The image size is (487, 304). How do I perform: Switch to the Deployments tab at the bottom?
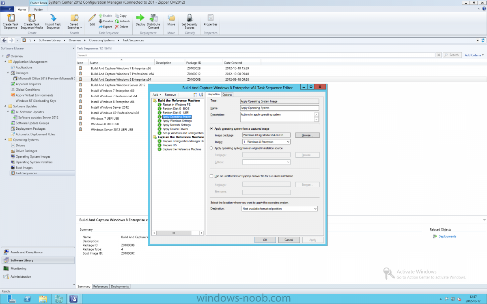click(x=120, y=287)
